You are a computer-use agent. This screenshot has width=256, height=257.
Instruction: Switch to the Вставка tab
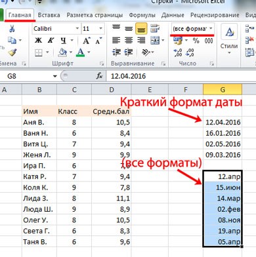(x=49, y=15)
